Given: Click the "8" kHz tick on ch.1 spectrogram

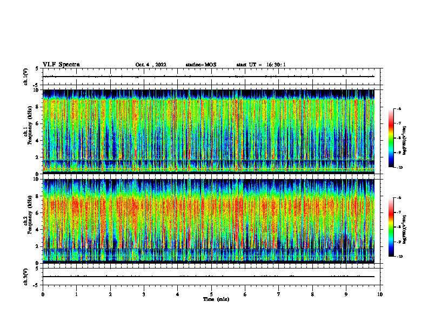Looking at the screenshot, I should [x=38, y=107].
